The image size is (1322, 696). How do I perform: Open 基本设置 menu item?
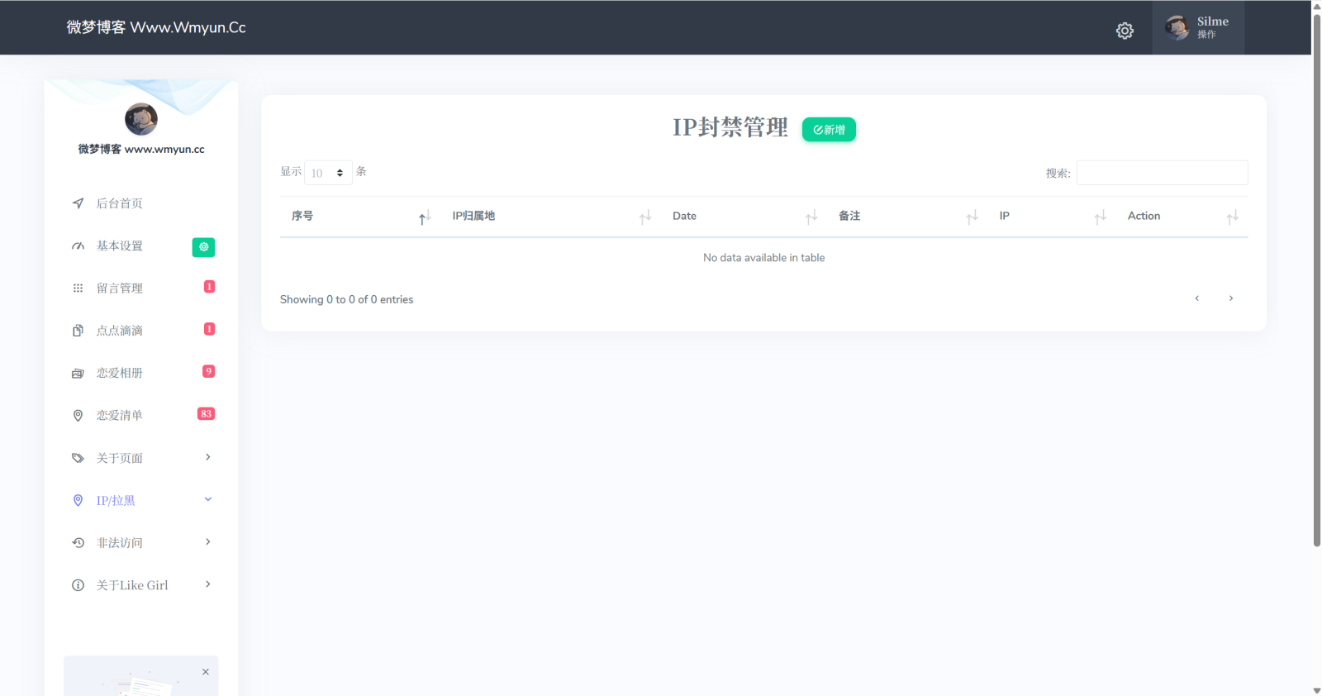[120, 246]
